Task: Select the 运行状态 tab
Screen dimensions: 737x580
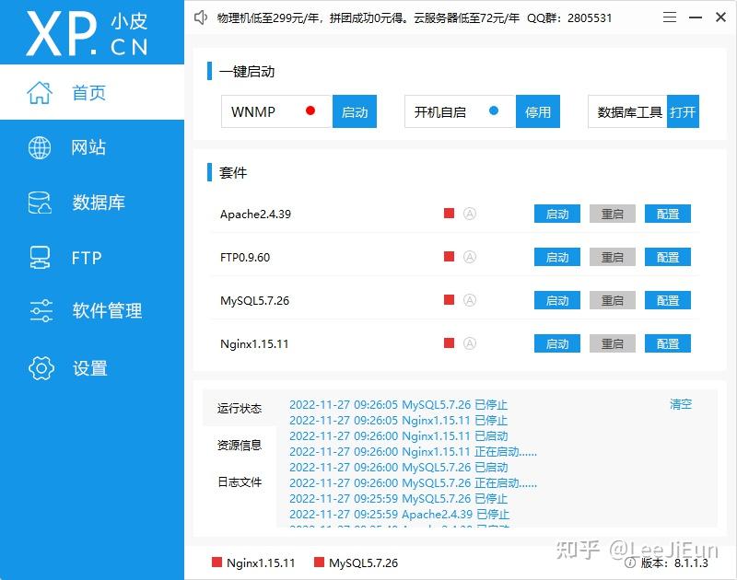Action: pos(240,408)
